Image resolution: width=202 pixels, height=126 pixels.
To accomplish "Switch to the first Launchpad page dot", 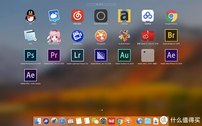I will click(x=100, y=110).
